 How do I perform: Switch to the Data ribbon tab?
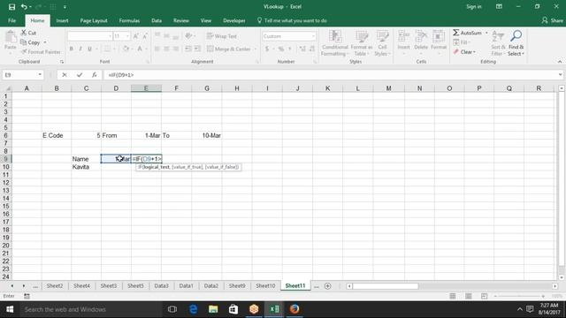click(x=157, y=20)
